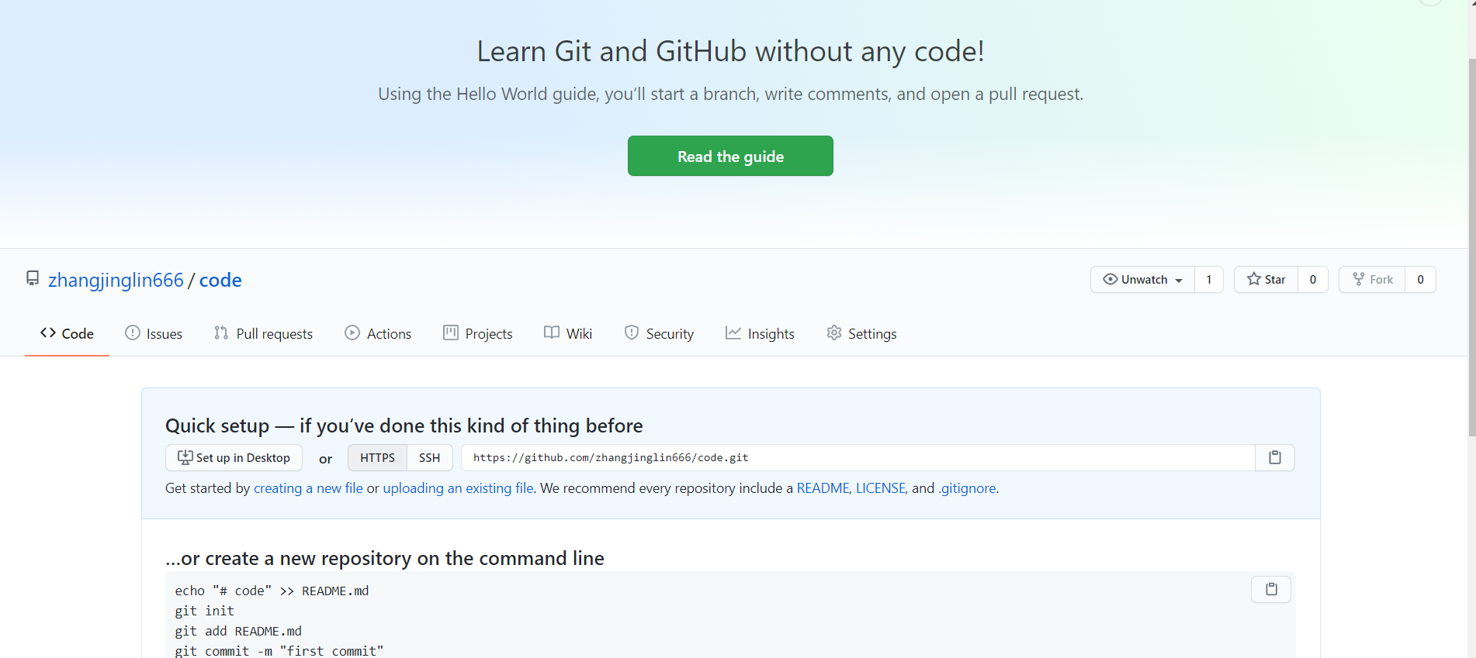
Task: Copy the command line setup commands
Action: coord(1271,589)
